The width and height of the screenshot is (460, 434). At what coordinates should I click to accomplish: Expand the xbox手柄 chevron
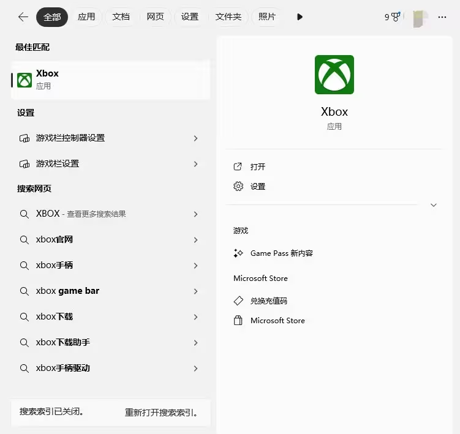click(x=195, y=266)
